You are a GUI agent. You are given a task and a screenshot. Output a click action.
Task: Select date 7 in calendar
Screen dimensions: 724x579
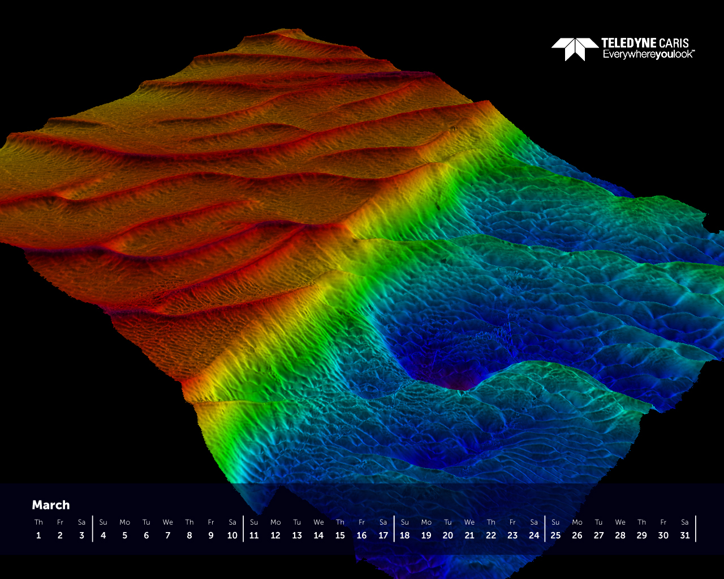tap(167, 535)
